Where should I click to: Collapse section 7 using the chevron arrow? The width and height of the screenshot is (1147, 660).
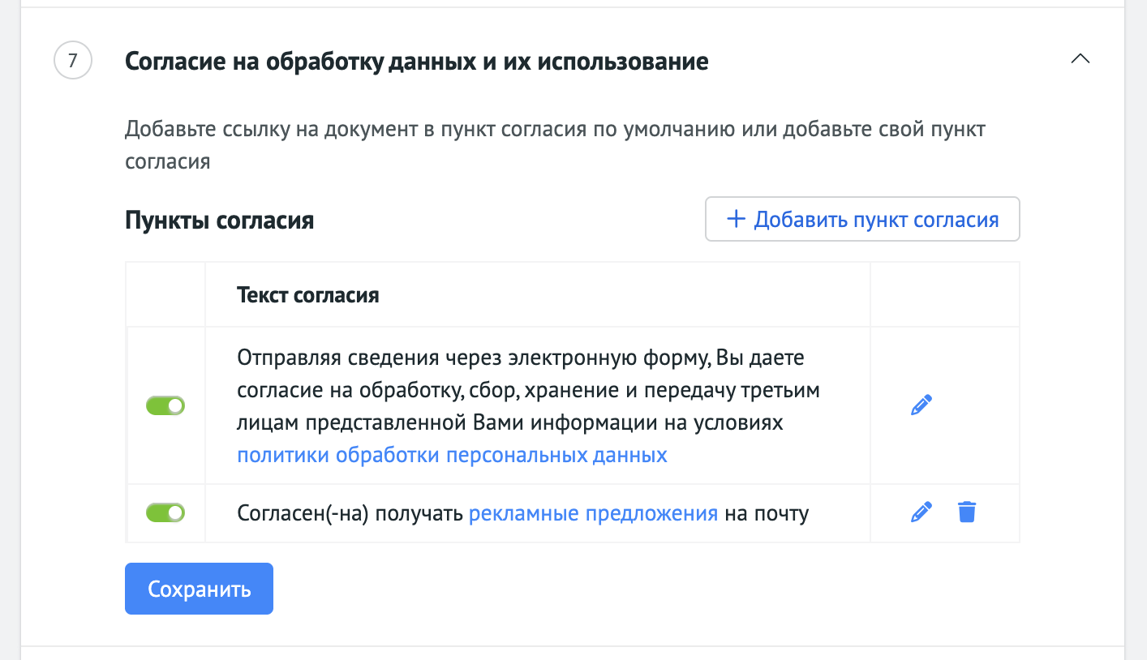tap(1080, 59)
